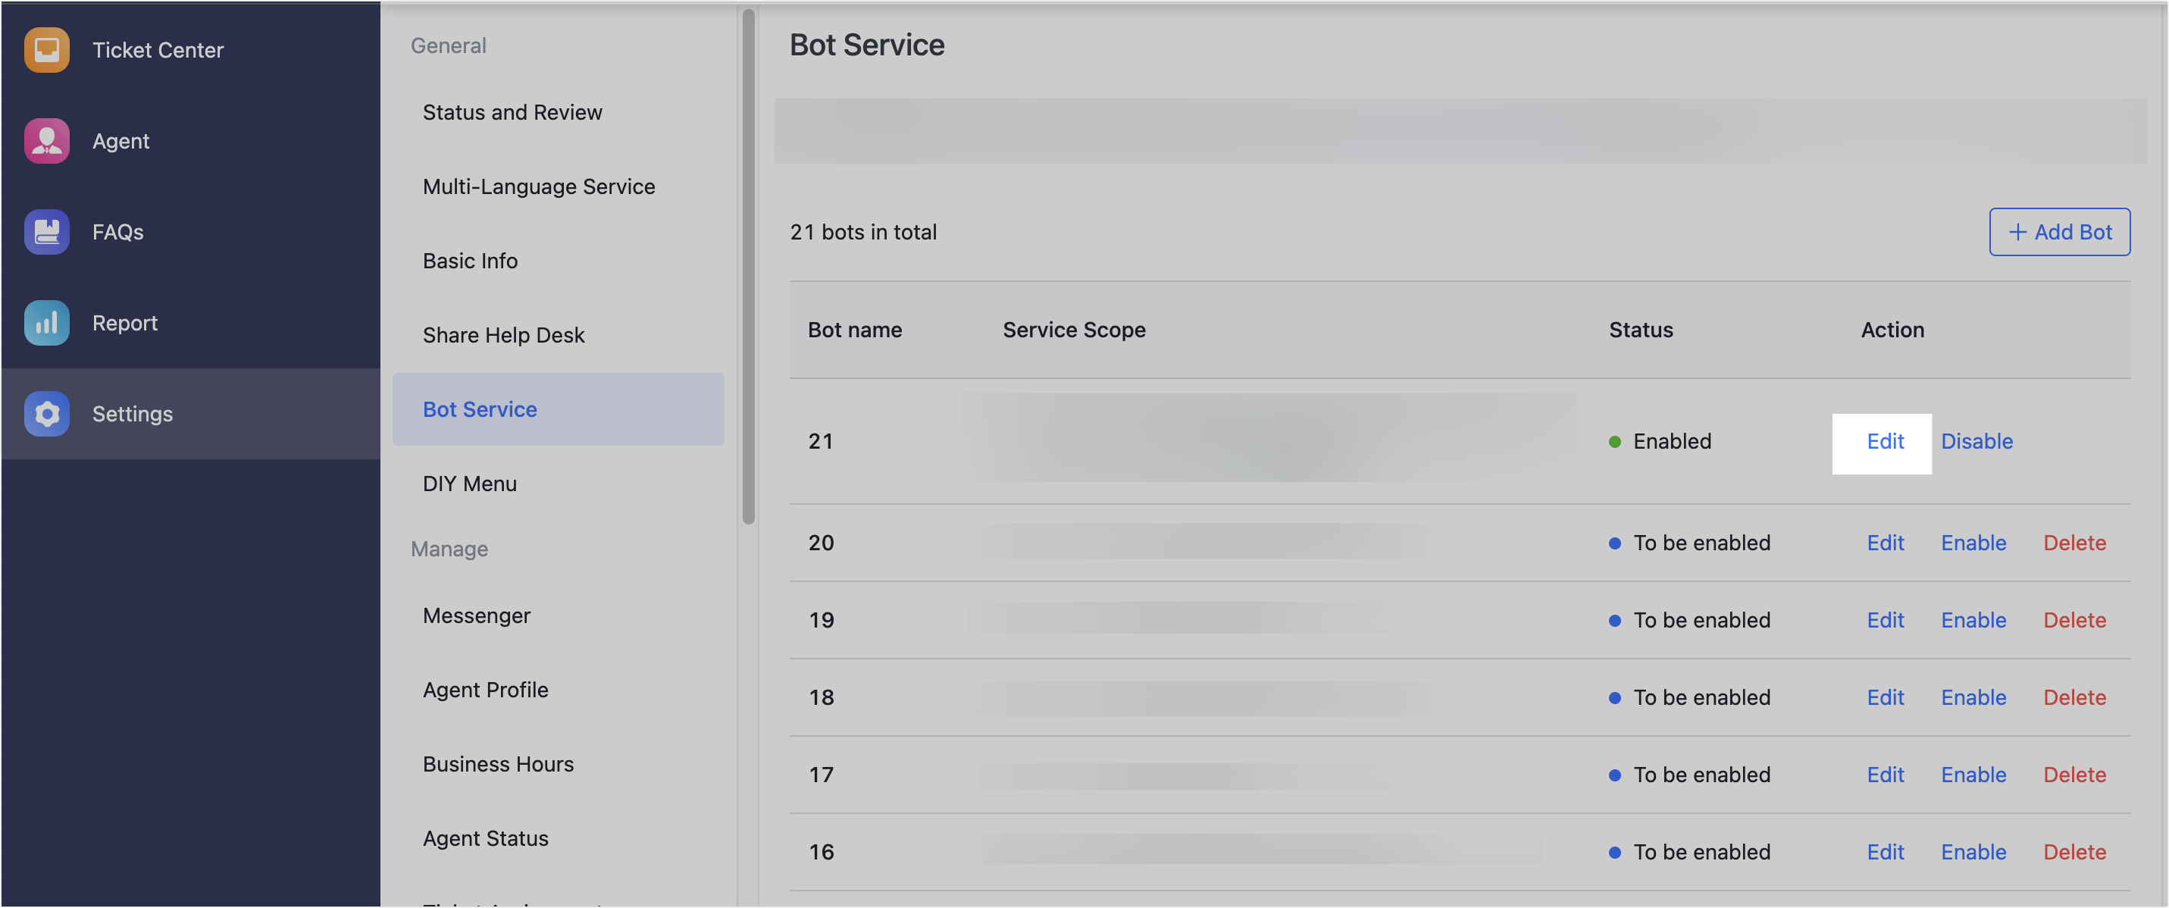
Task: Open Agent Profile settings
Action: [x=485, y=689]
